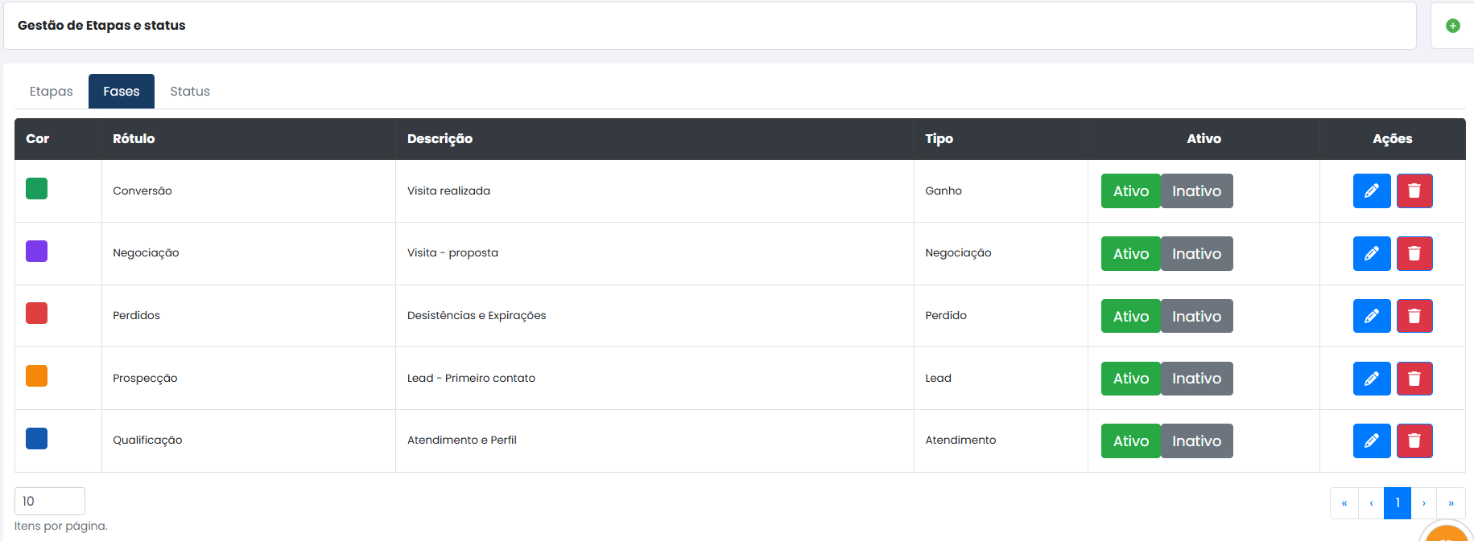Switch to the Etapas tab
Viewport: 1474px width, 541px height.
(x=52, y=92)
